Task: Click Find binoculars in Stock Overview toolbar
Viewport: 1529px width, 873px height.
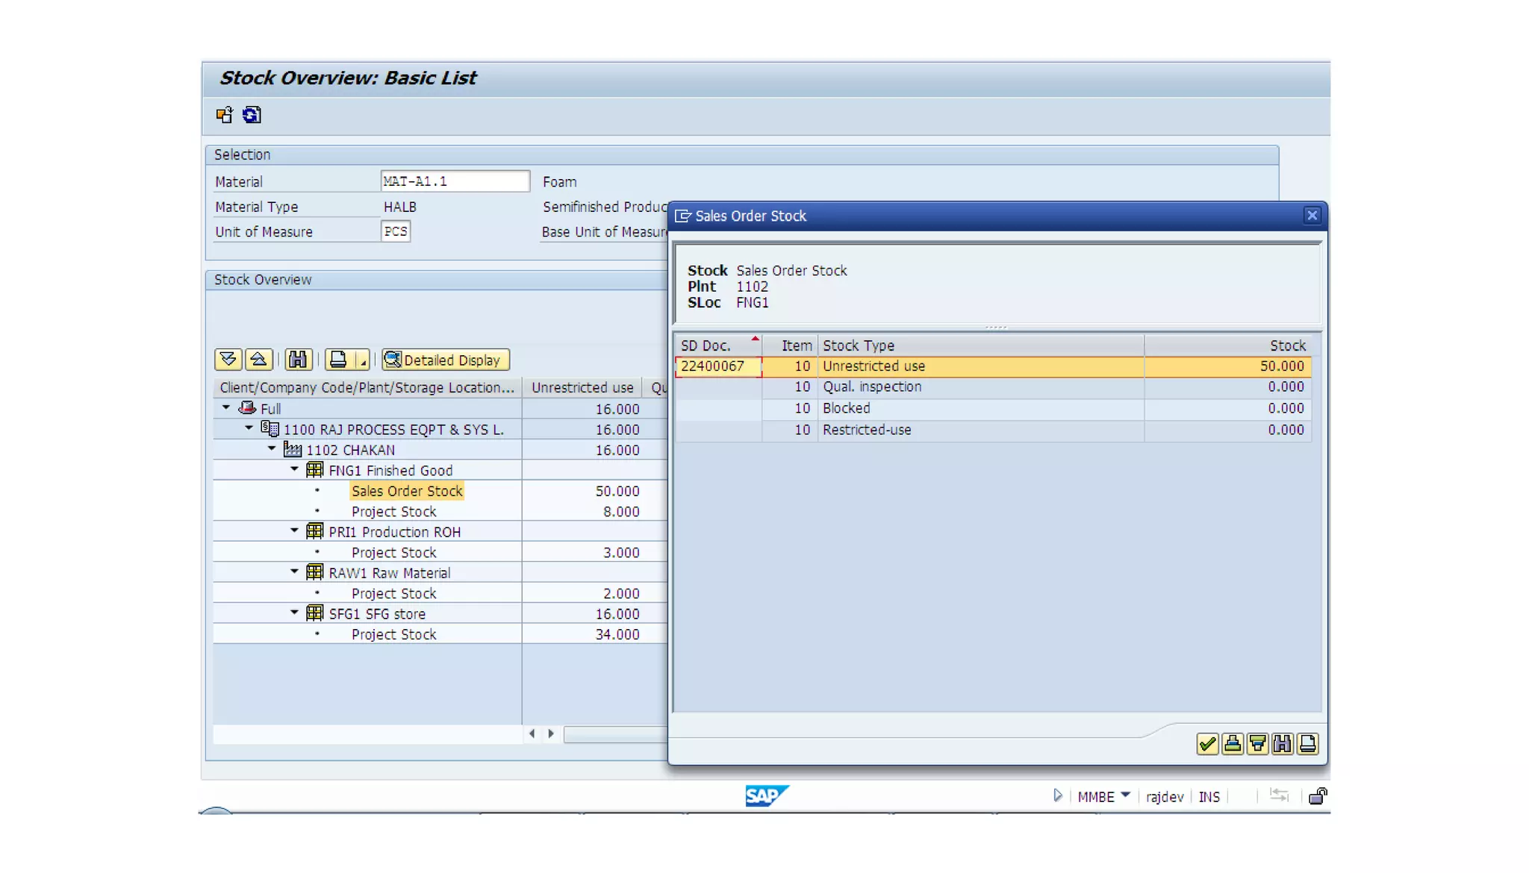Action: tap(297, 360)
